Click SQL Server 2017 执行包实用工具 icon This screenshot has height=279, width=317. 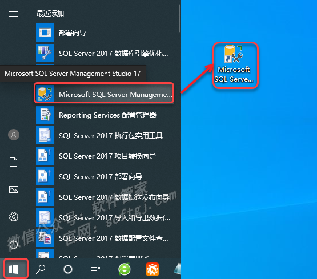(x=45, y=135)
